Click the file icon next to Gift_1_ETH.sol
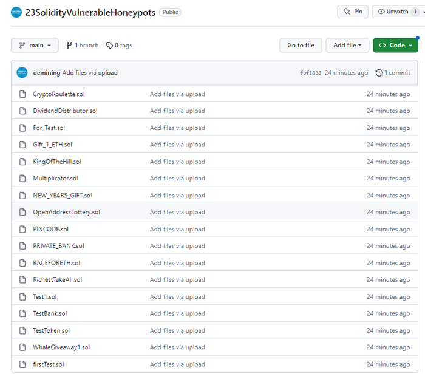This screenshot has height=379, width=425. click(22, 145)
